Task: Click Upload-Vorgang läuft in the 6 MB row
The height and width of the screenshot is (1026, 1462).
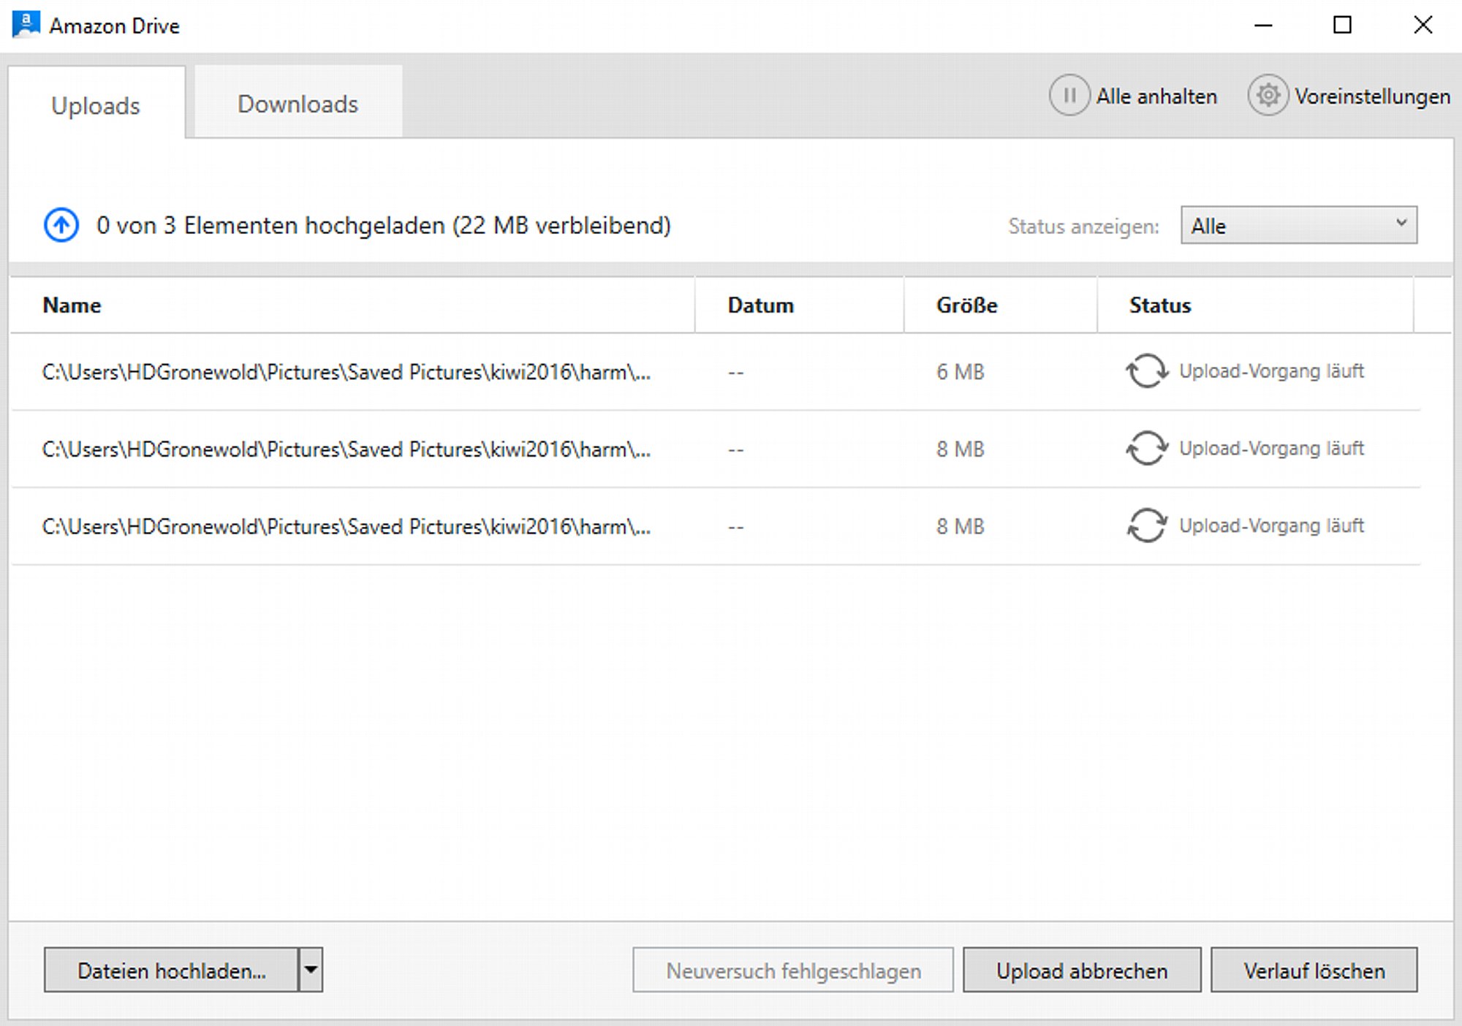Action: click(1271, 371)
